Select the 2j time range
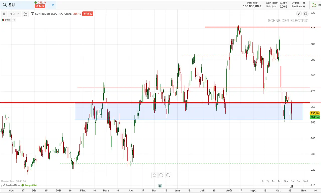The height and width of the screenshot is (193, 321). 268,181
